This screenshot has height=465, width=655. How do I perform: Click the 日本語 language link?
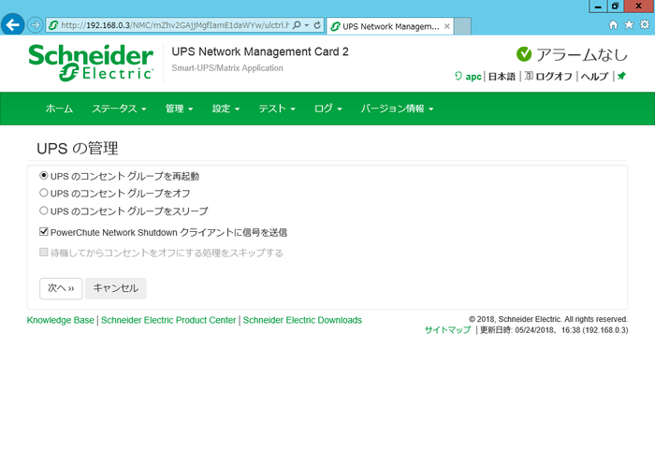502,77
